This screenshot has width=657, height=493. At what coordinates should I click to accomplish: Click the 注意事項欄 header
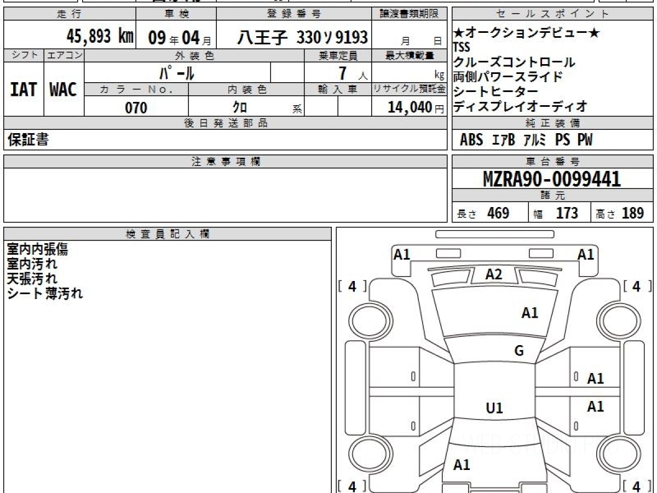click(225, 161)
